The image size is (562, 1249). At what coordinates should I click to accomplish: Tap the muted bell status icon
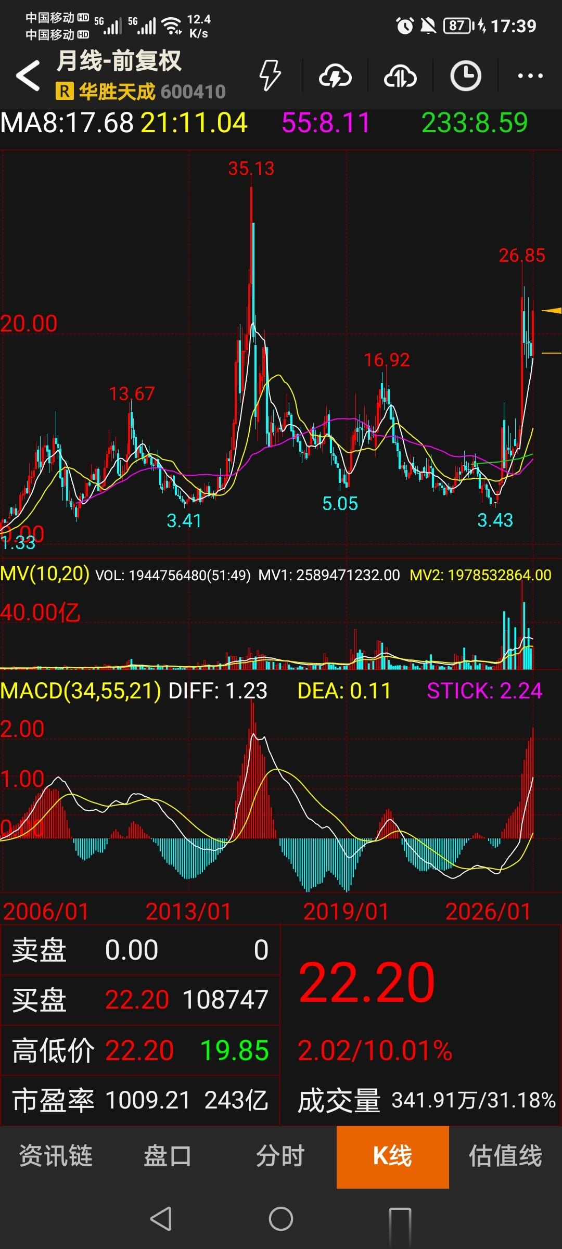(428, 26)
